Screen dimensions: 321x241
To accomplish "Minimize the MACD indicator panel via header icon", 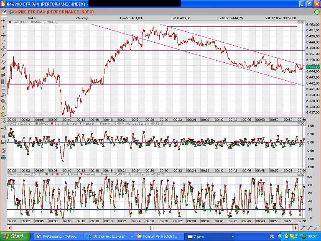I will [x=299, y=123].
